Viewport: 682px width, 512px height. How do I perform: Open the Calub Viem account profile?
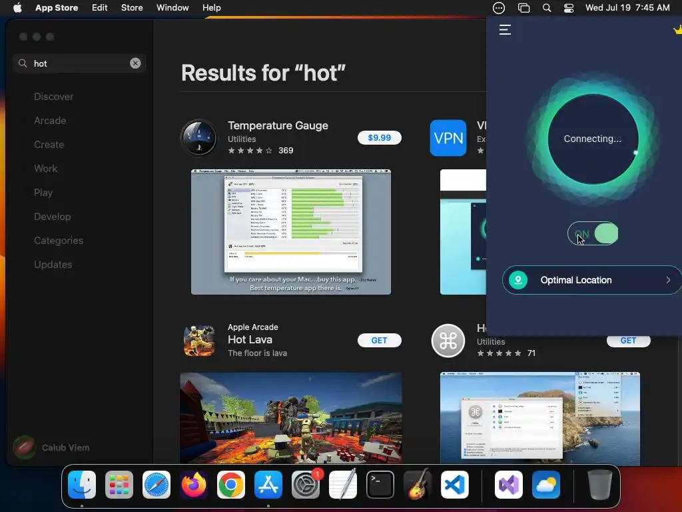click(51, 447)
